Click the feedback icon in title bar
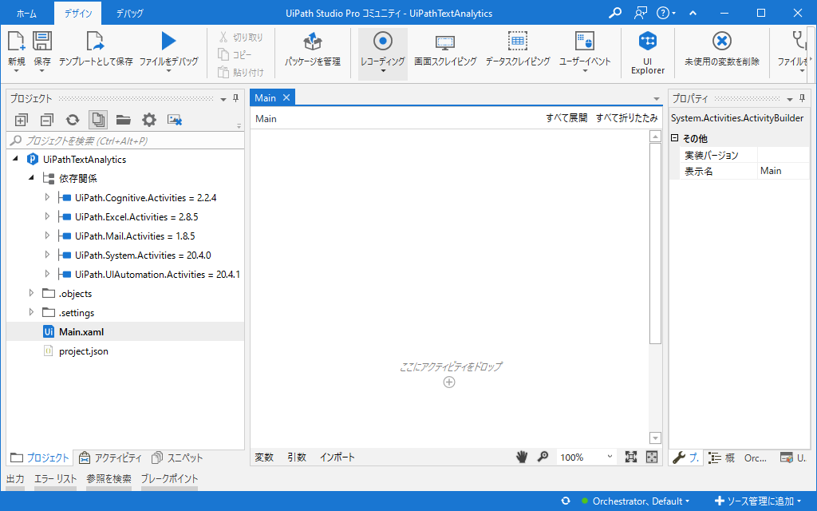The width and height of the screenshot is (817, 511). click(x=641, y=13)
